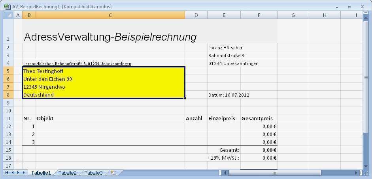
Task: Select row 11 header
Action: coord(8,118)
